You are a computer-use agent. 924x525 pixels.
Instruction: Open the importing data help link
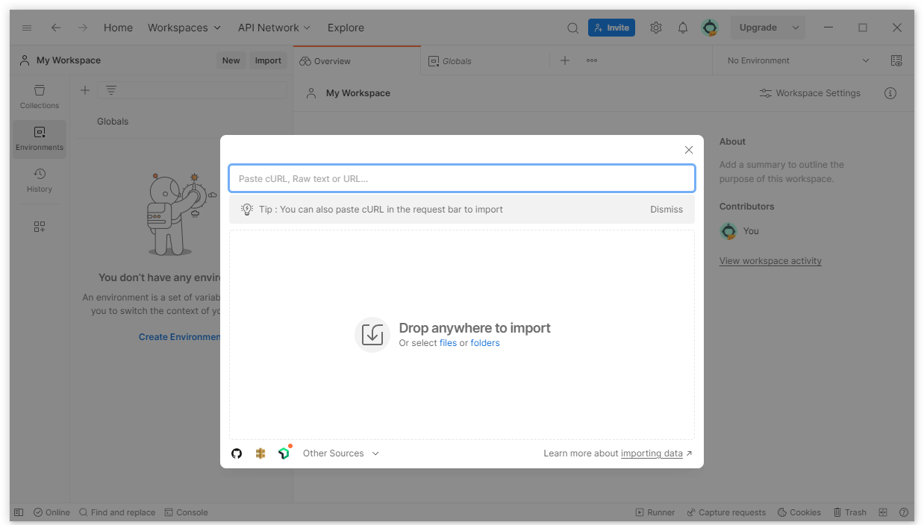pos(652,453)
